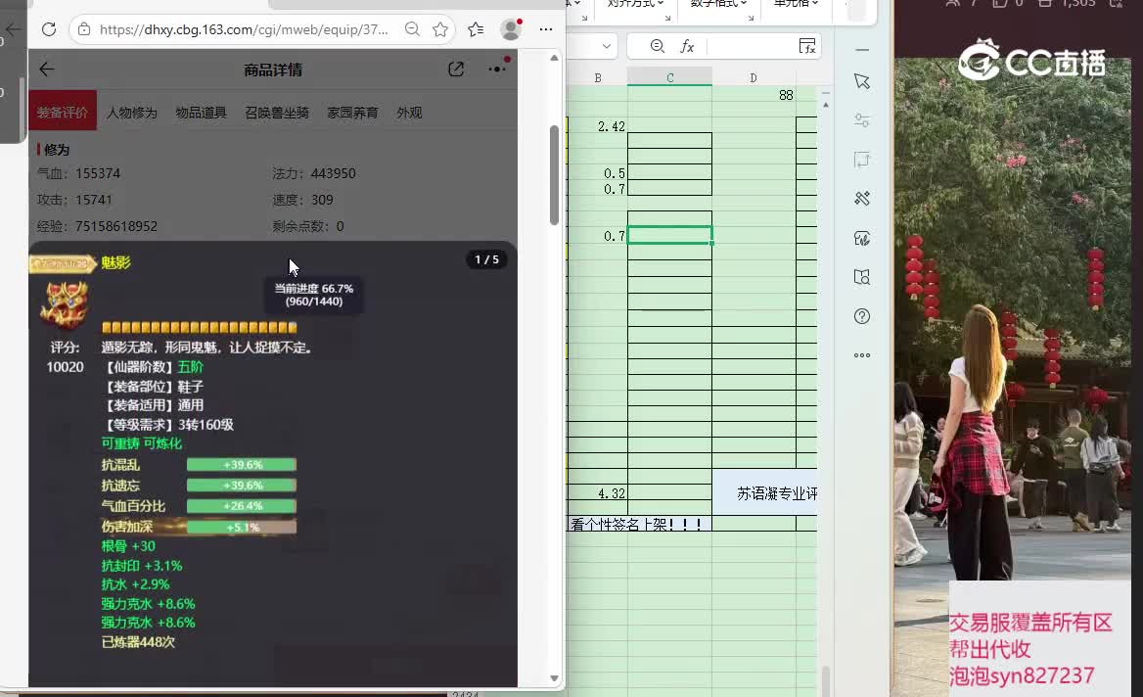The image size is (1143, 697).
Task: Select the highlighted cell in column C
Action: click(670, 236)
